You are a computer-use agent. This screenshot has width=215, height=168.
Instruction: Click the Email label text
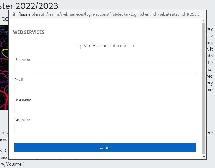[x=19, y=80]
